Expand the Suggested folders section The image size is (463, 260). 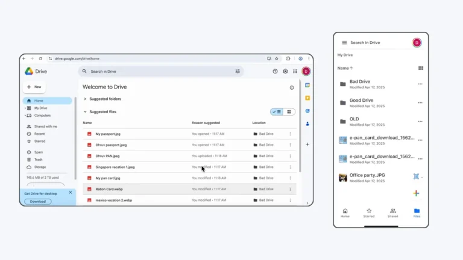point(85,99)
